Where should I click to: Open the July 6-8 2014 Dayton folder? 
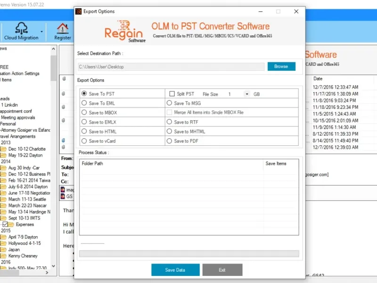click(28, 186)
